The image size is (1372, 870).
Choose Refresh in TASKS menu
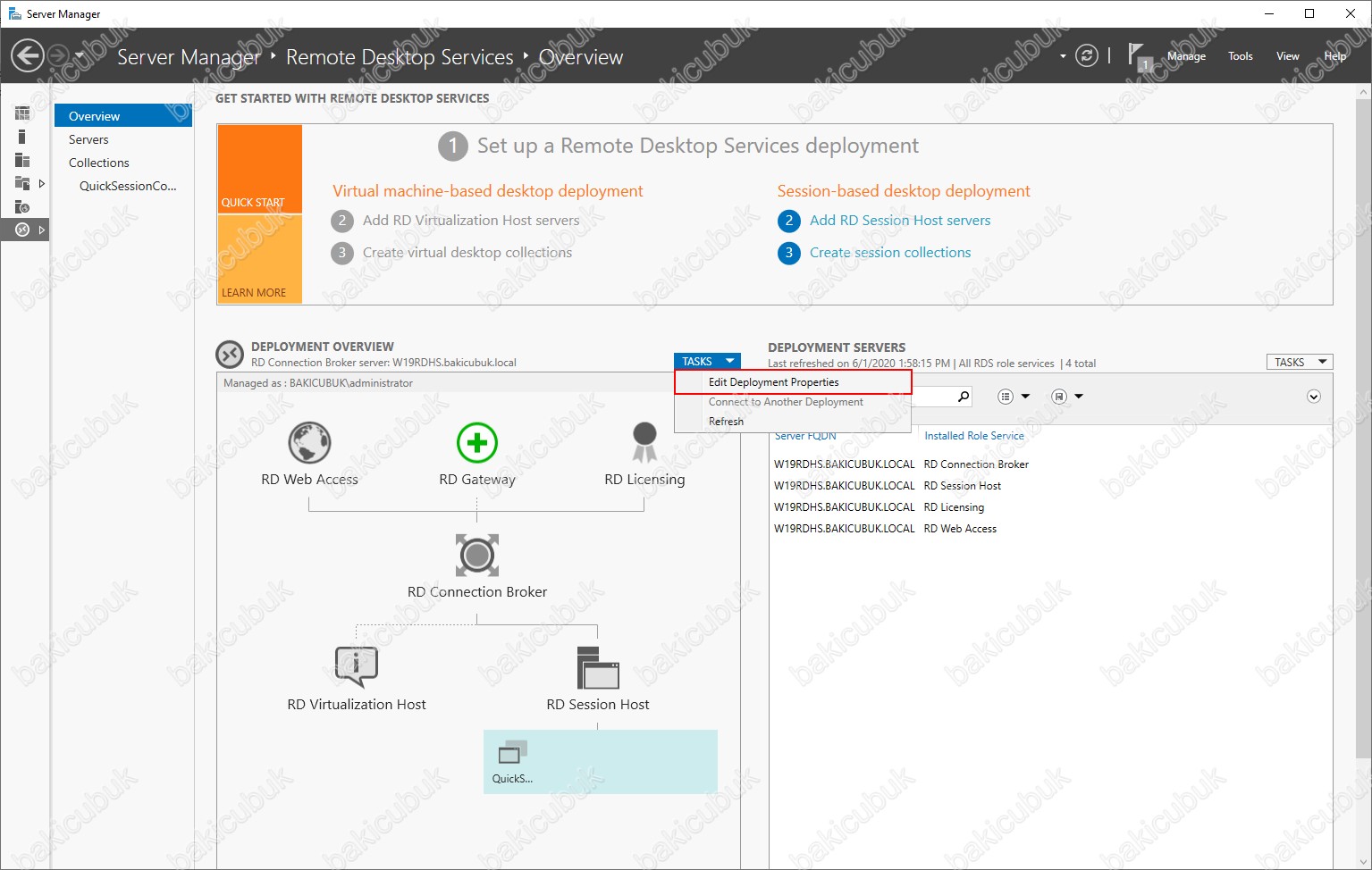793,422
